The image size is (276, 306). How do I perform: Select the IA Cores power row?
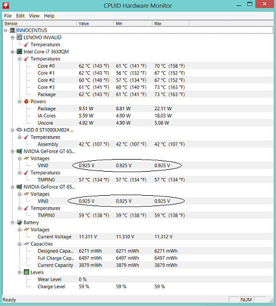[155, 116]
